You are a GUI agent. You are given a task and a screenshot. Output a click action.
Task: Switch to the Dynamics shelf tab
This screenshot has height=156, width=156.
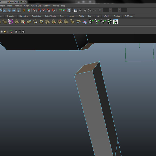tap(23, 16)
